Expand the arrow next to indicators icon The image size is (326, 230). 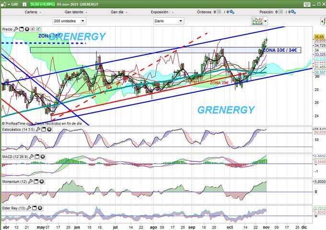click(265, 21)
